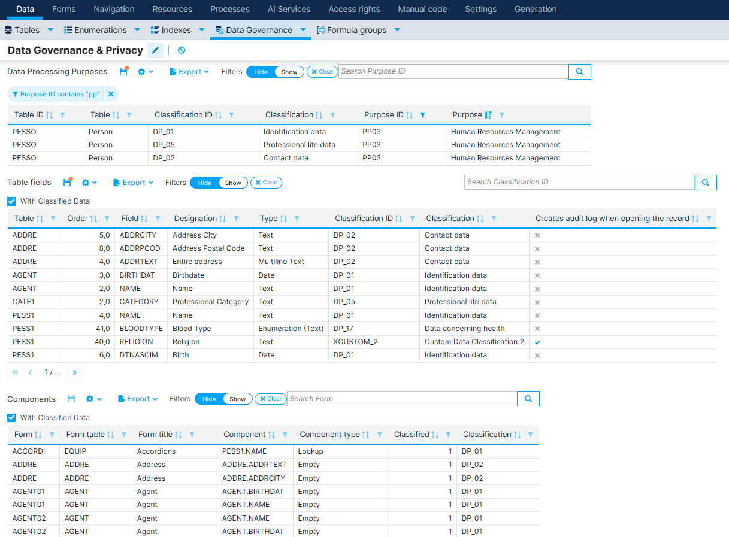Expand the Enumerations dropdown arrow
Viewport: 729px width, 537px height.
(x=137, y=30)
